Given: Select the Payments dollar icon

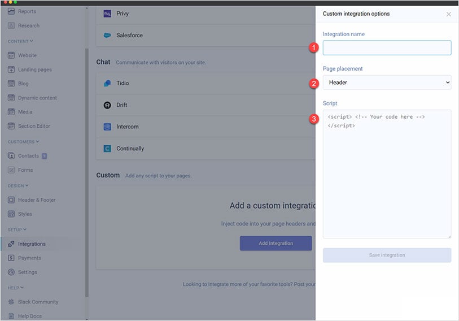Looking at the screenshot, I should (x=11, y=258).
